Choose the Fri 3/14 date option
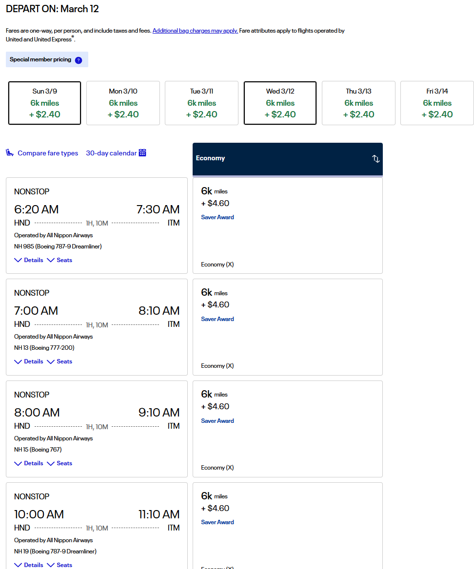Screen dimensions: 474x569 tap(437, 103)
